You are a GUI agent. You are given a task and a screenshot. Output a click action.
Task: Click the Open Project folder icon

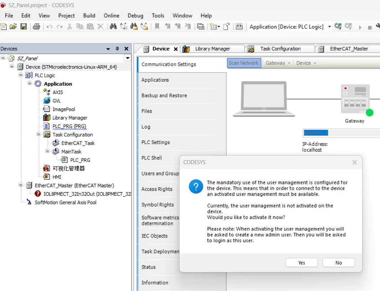(13, 26)
